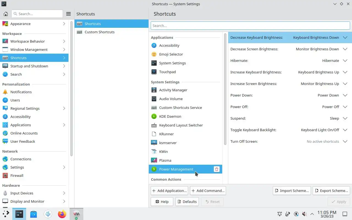Image resolution: width=352 pixels, height=220 pixels.
Task: Click the KDE Daemon green icon
Action: 154,116
